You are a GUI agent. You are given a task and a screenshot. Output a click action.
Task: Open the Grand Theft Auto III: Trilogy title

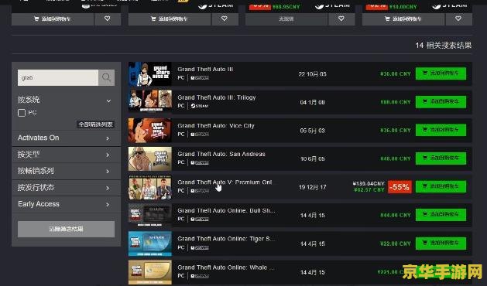tap(217, 97)
